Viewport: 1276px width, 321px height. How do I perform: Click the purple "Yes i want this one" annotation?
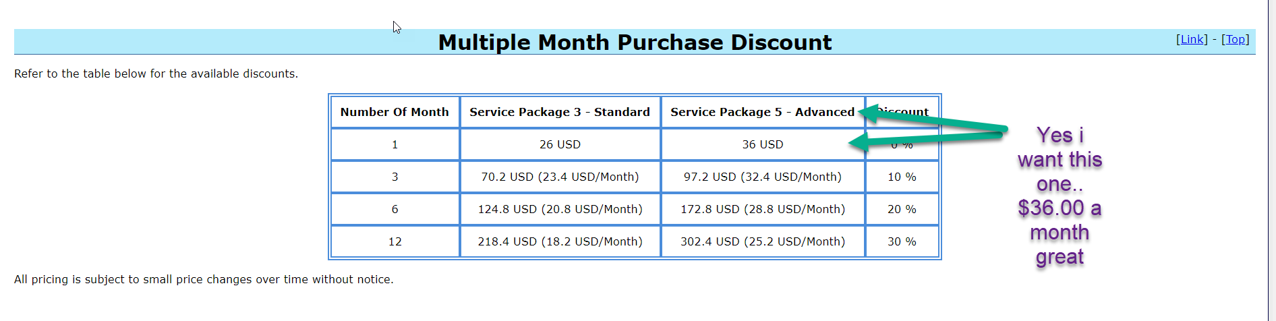point(1060,196)
